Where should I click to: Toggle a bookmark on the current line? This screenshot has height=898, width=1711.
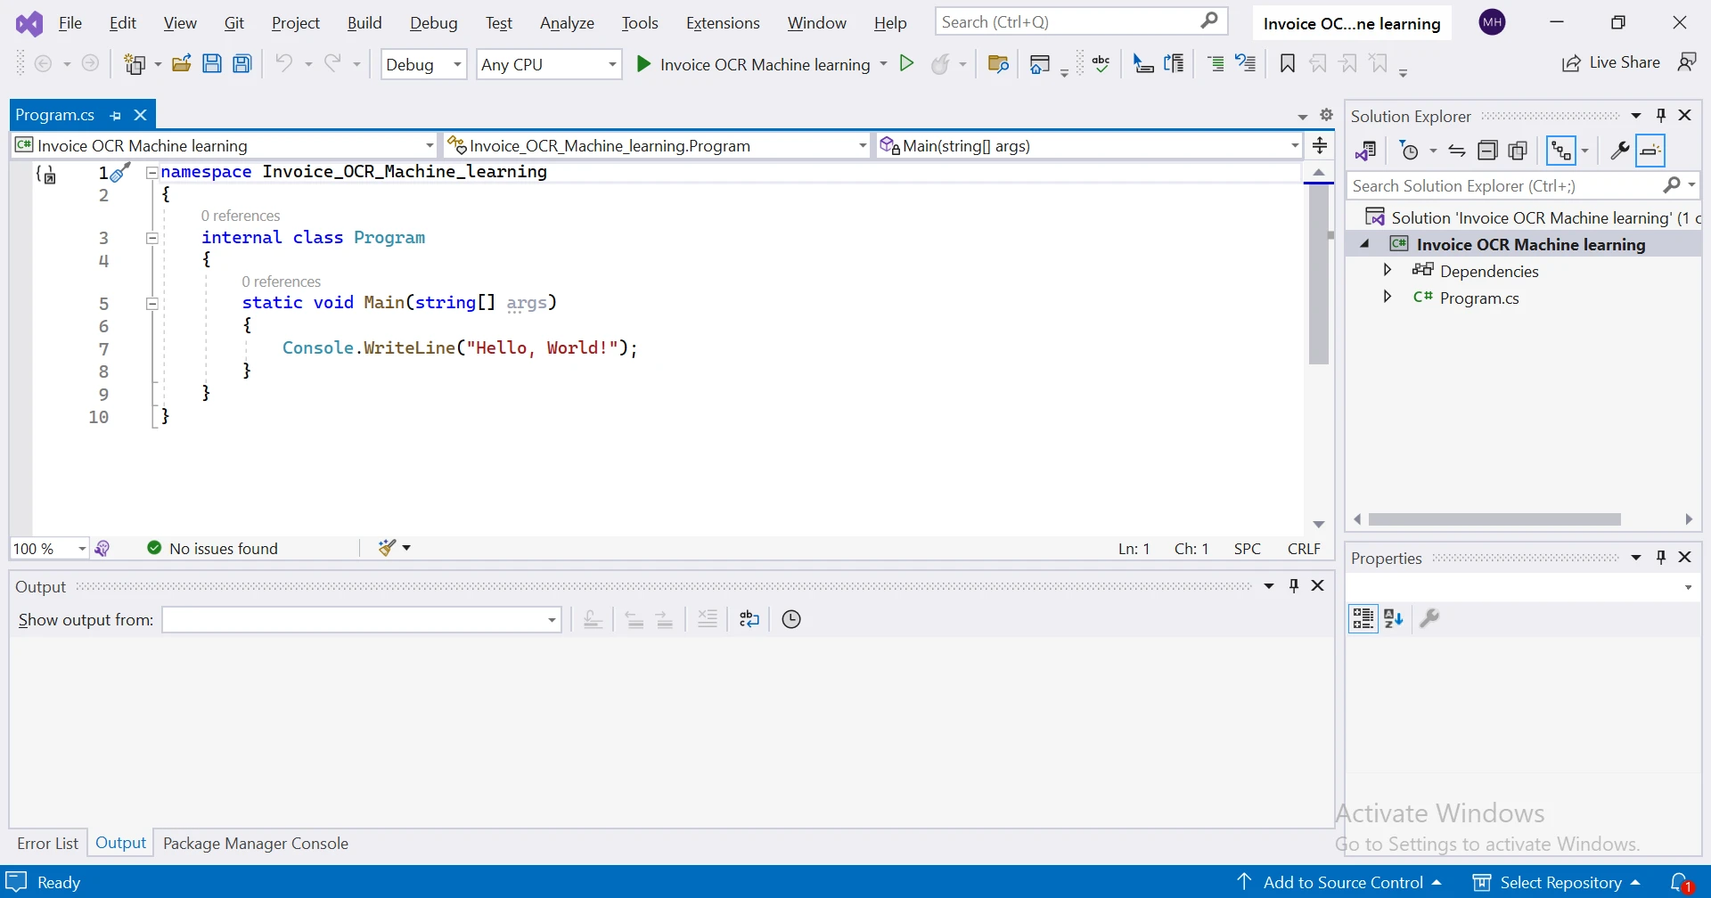[1287, 64]
